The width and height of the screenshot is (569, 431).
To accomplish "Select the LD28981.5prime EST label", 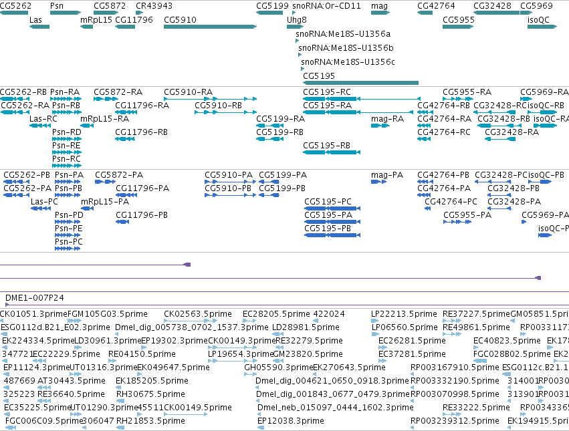I will (306, 327).
